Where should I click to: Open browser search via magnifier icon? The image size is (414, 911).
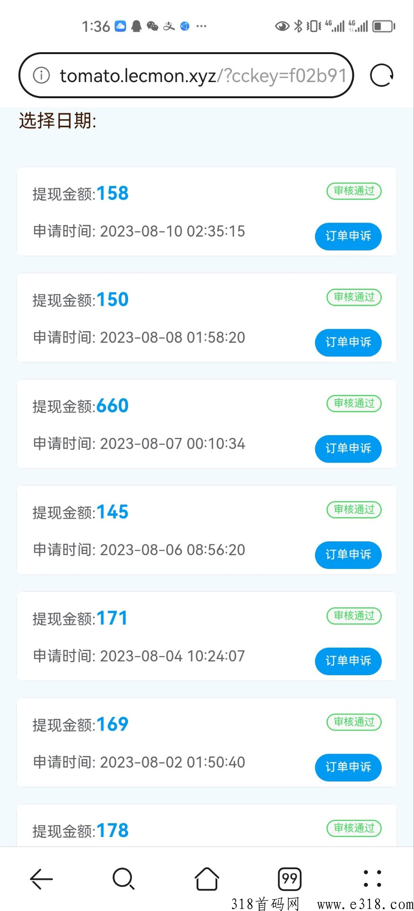pyautogui.click(x=124, y=879)
